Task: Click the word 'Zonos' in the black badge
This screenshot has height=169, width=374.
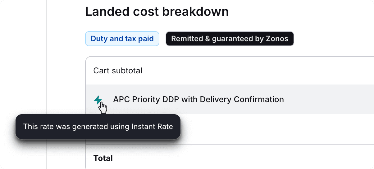Action: pos(277,39)
